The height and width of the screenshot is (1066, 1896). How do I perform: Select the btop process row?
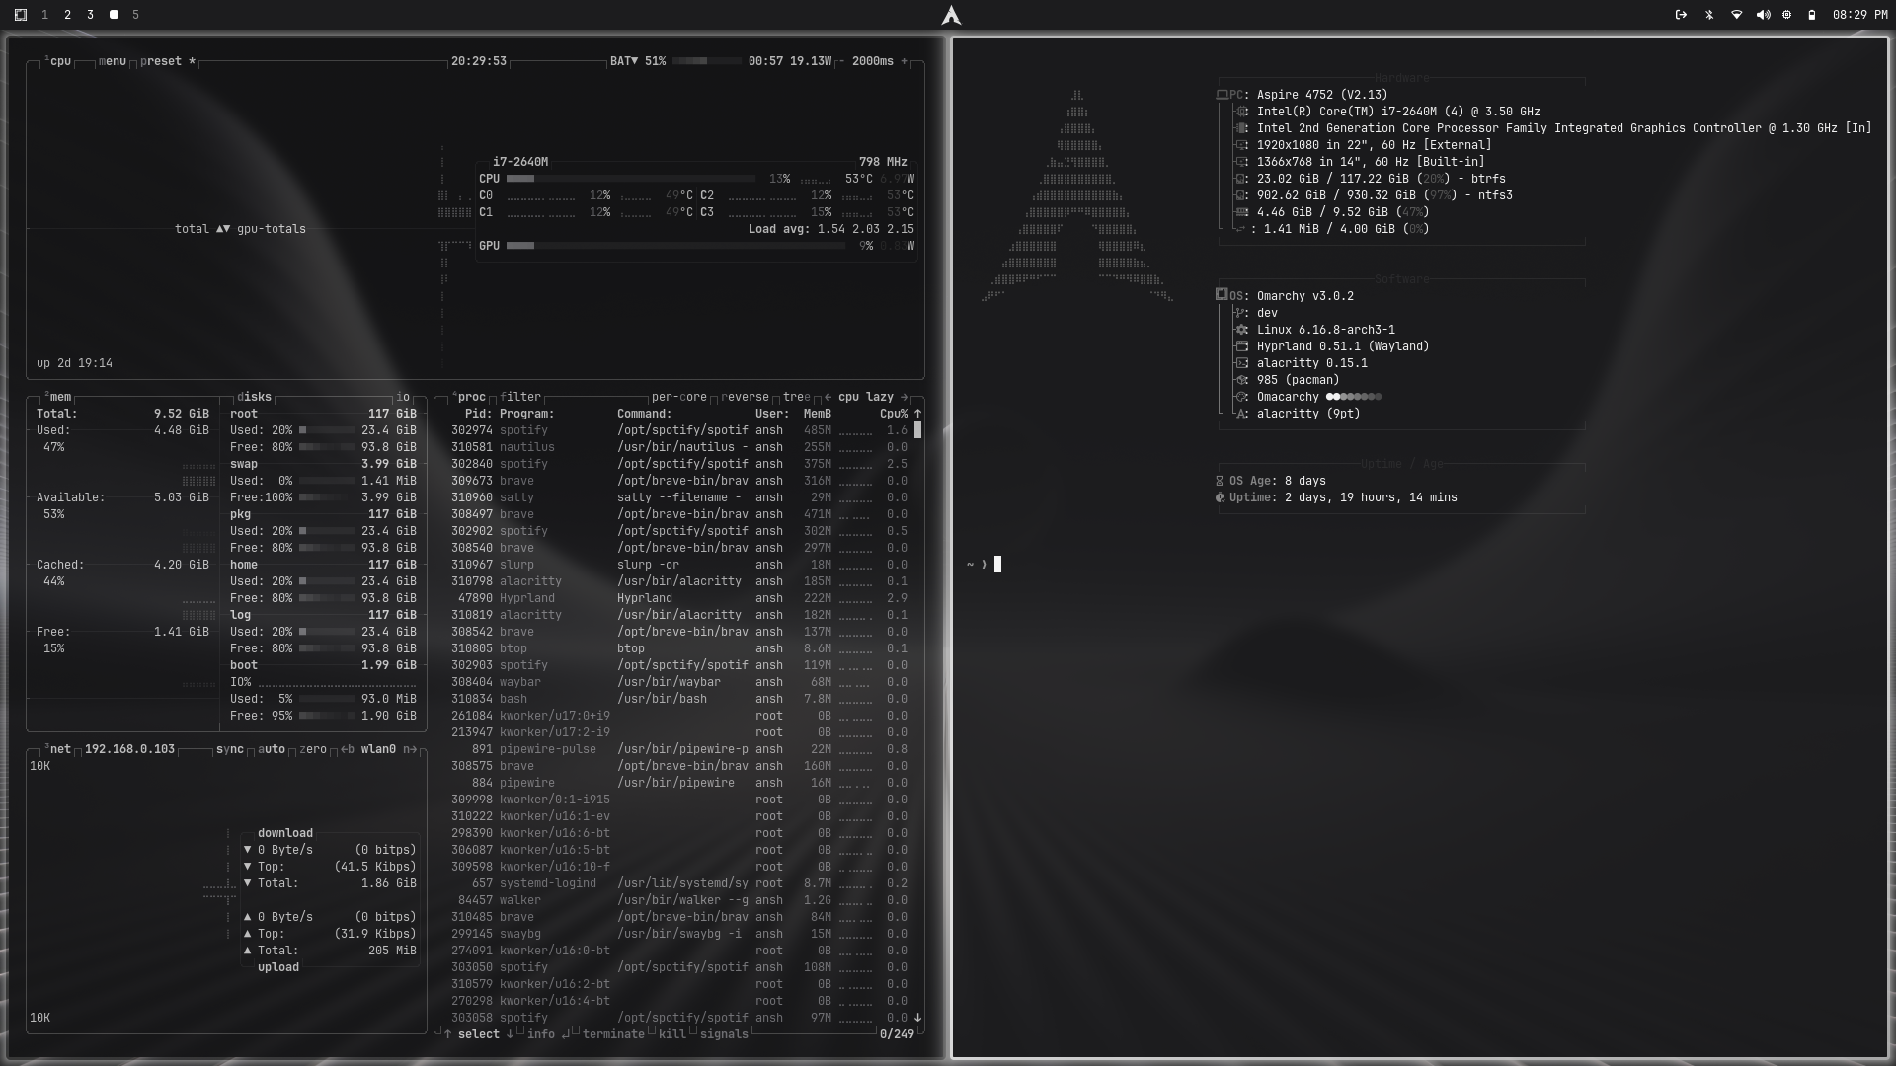tap(679, 648)
